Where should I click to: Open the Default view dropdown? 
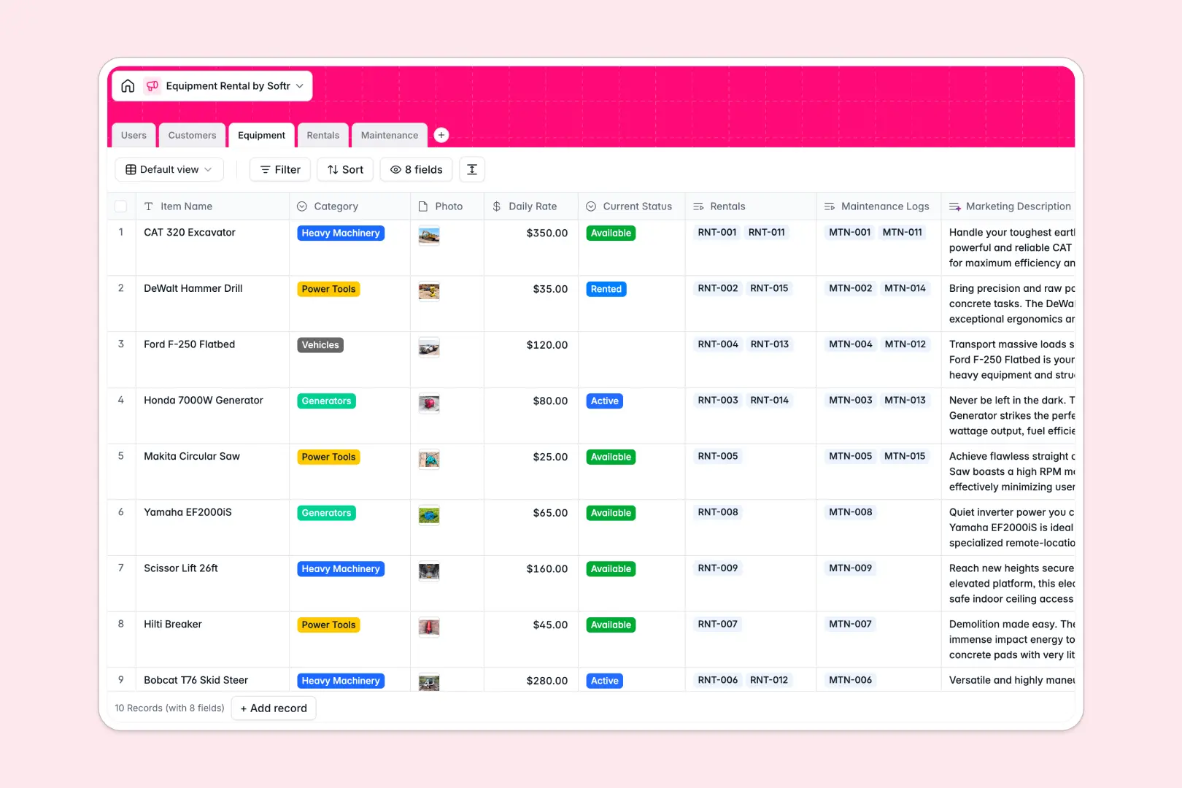[x=169, y=169]
